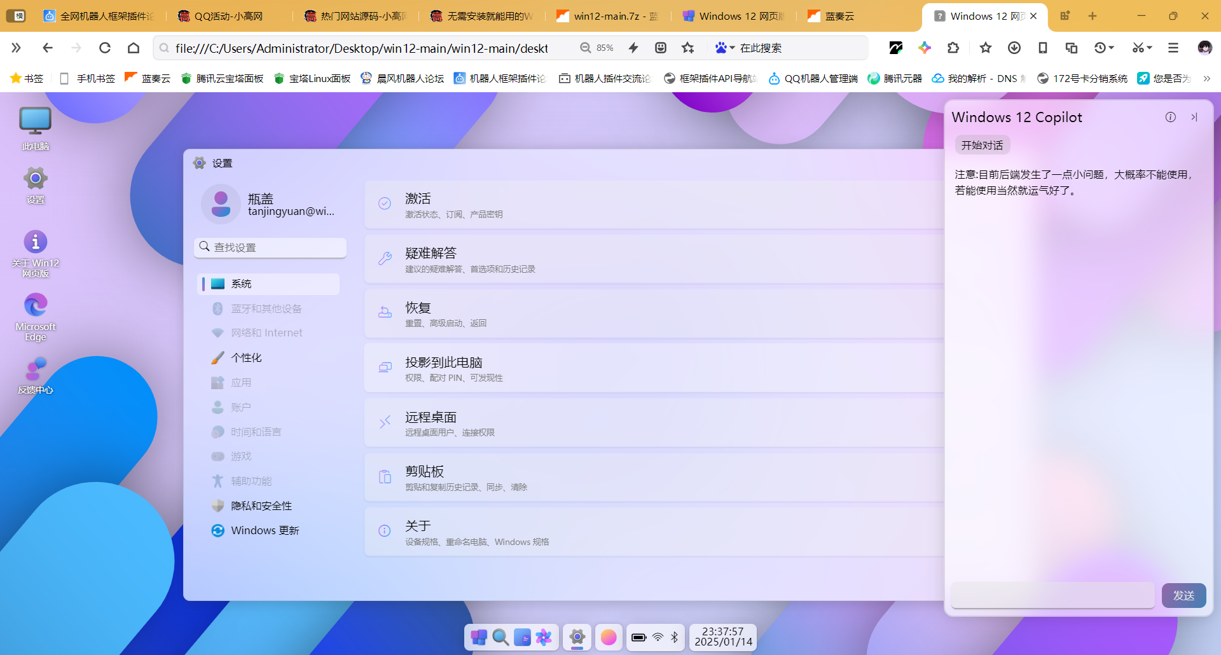Screen dimensions: 1221x655
Task: Open the 激活 settings entry
Action: click(654, 205)
